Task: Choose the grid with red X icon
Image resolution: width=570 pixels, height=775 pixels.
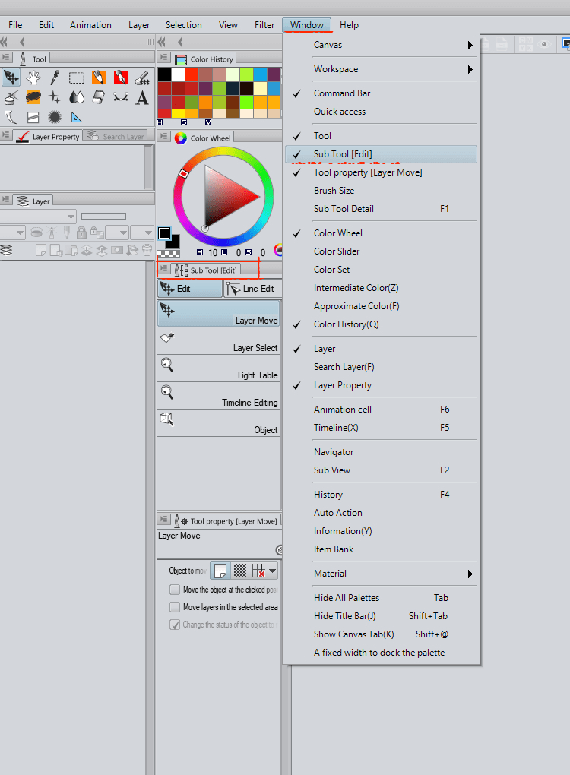Action: click(258, 571)
